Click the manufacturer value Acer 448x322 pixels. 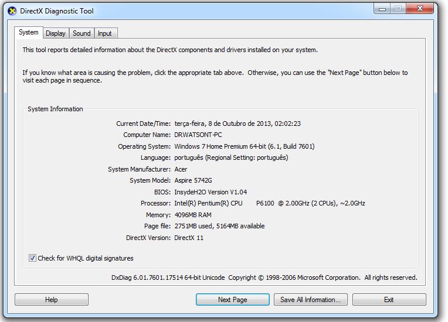[181, 169]
